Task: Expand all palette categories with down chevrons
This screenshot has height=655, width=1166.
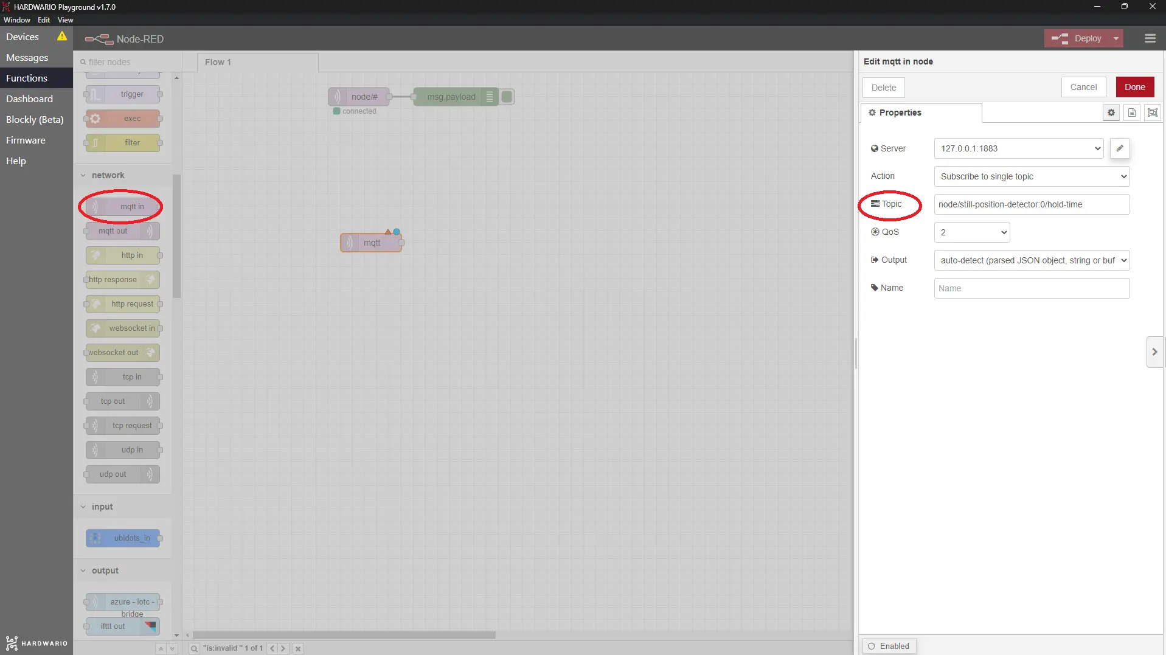Action: pos(172,649)
